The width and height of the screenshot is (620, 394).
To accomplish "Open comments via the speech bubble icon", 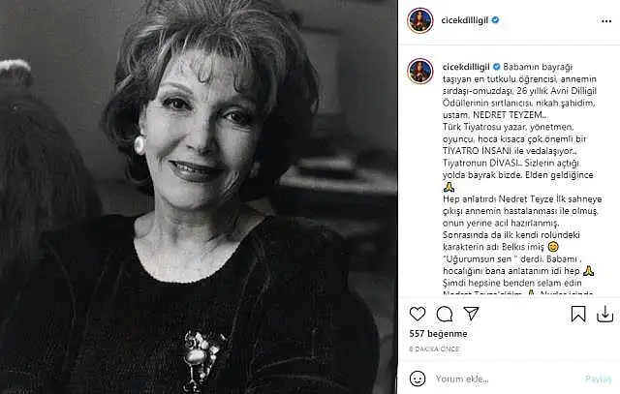I will 445,315.
